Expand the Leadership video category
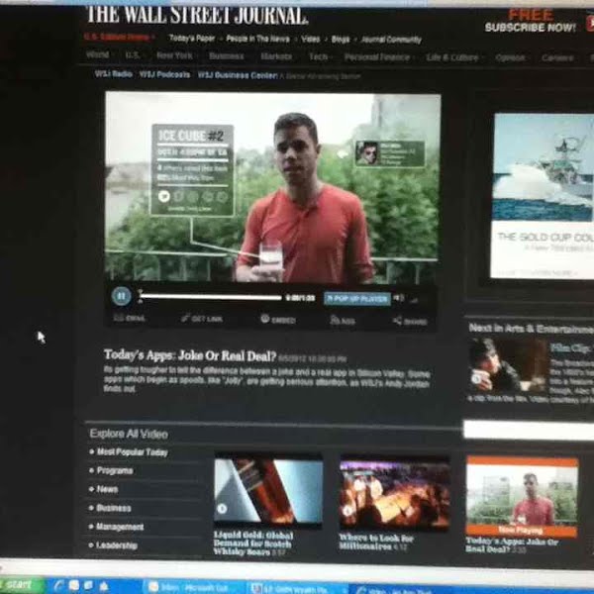The image size is (594, 594). (117, 545)
